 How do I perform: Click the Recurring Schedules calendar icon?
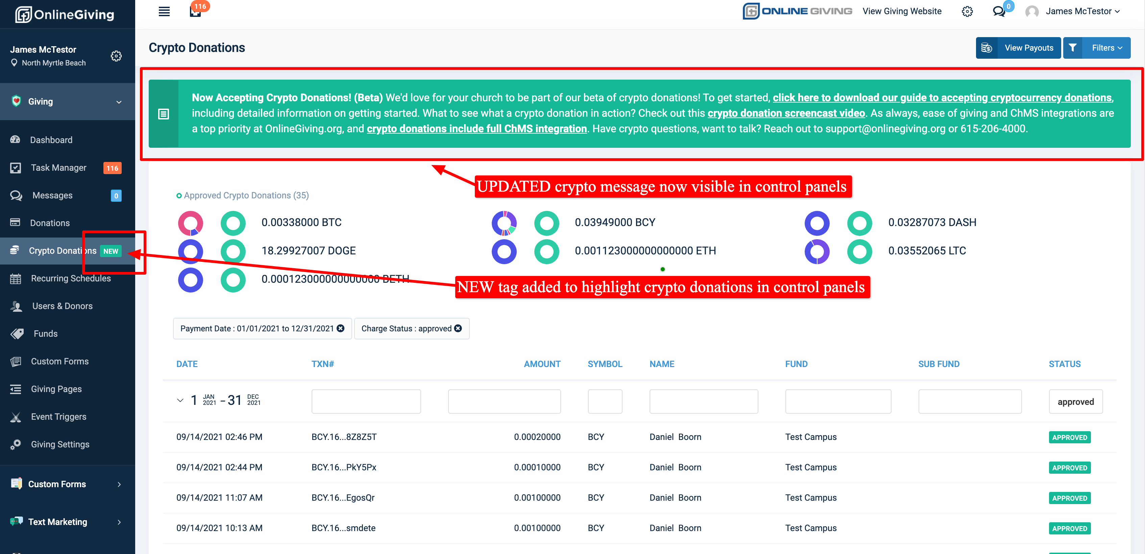[16, 278]
